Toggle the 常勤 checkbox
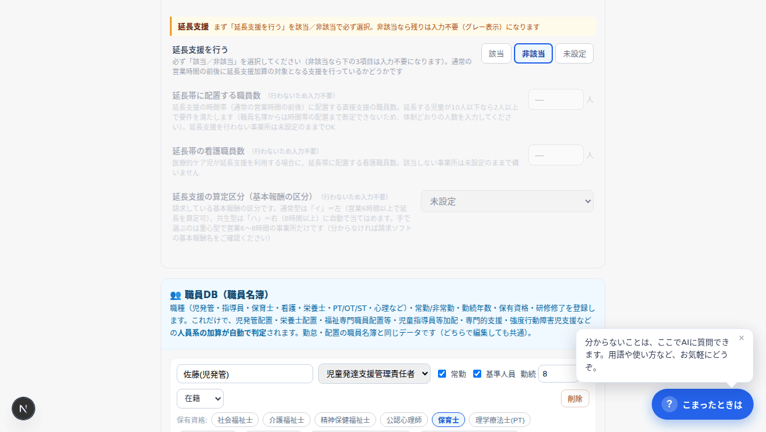766x432 pixels. click(442, 373)
